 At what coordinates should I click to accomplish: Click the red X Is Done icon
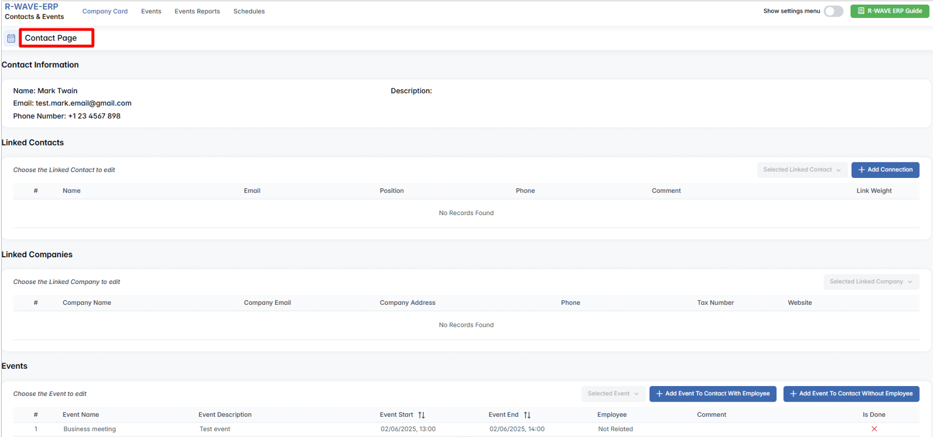[874, 429]
